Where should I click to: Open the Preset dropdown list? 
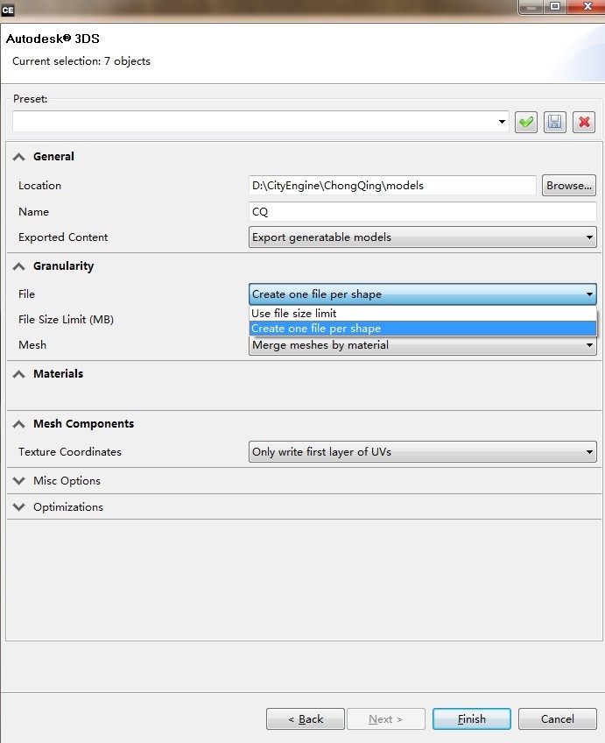(x=502, y=122)
